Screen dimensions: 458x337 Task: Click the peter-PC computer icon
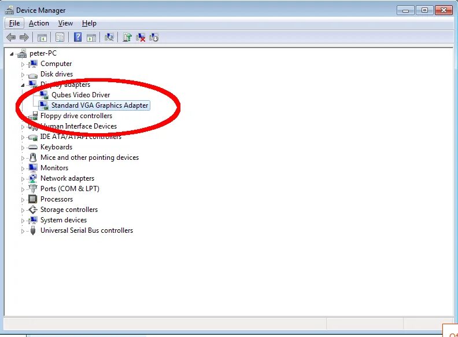[22, 53]
